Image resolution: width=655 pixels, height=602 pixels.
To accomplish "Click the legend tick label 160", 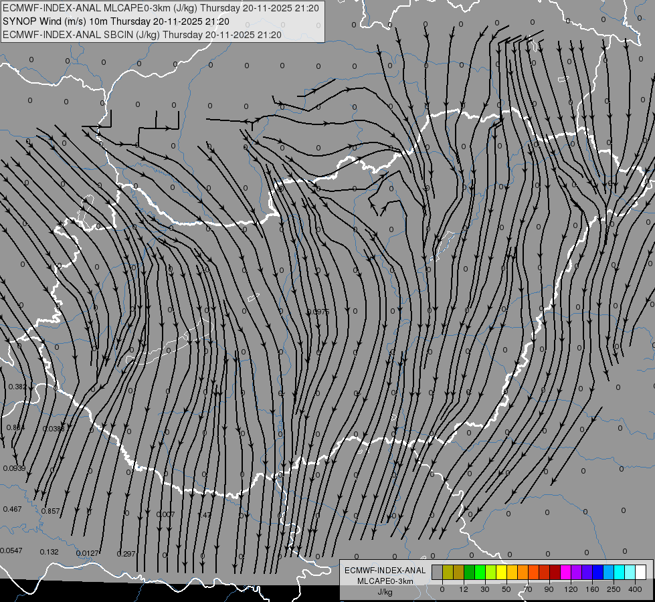I will pyautogui.click(x=592, y=589).
